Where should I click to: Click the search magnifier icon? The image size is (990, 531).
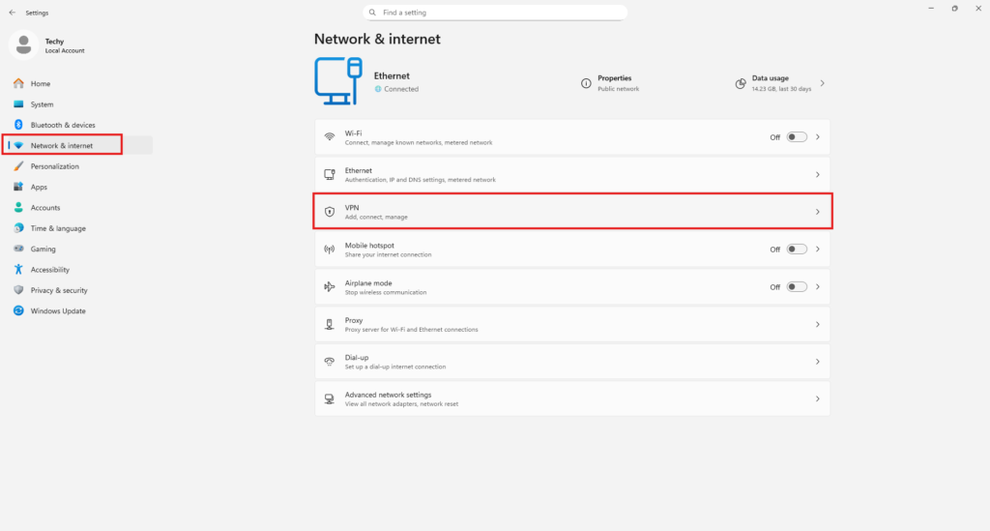click(372, 13)
